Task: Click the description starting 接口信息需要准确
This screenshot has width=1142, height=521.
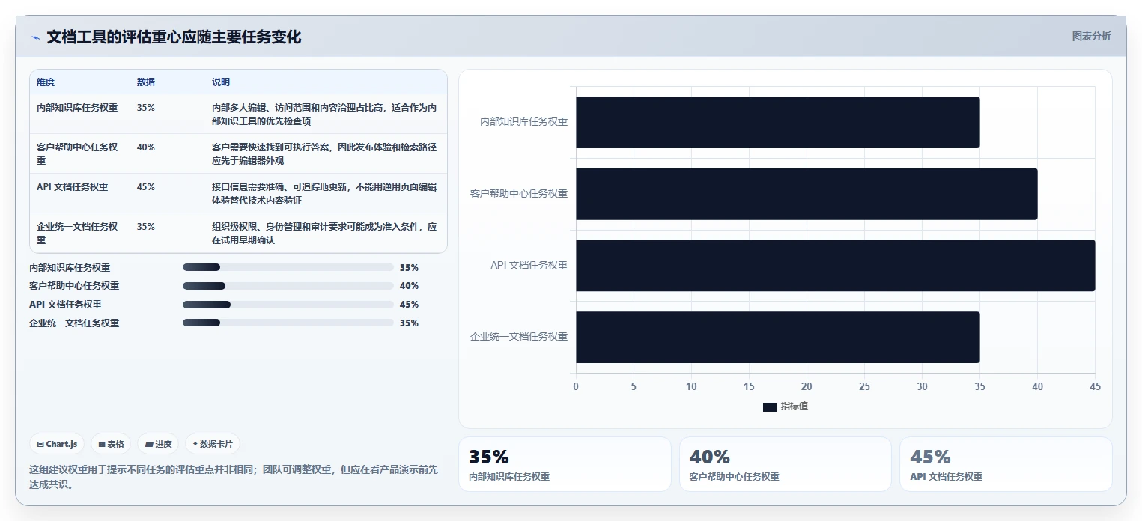Action: coord(324,194)
